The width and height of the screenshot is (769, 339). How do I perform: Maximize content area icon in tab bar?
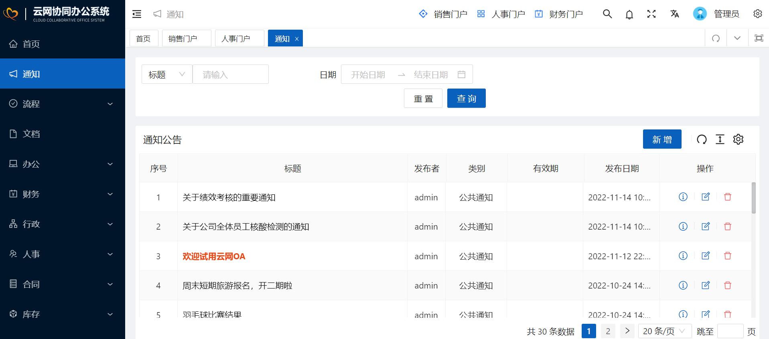point(759,38)
